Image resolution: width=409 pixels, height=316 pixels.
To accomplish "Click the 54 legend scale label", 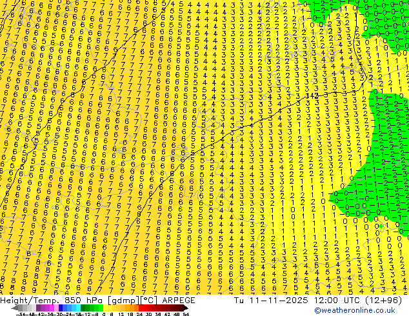I will coord(186,315).
